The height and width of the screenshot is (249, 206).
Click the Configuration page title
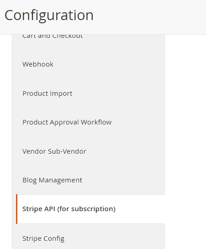click(x=49, y=15)
